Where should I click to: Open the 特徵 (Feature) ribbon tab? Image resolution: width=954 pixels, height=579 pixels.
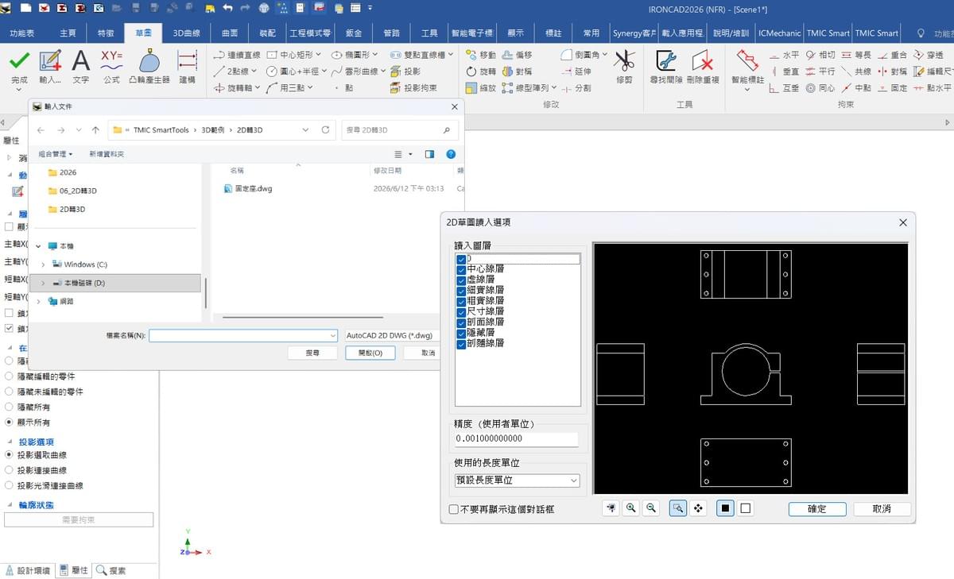106,33
